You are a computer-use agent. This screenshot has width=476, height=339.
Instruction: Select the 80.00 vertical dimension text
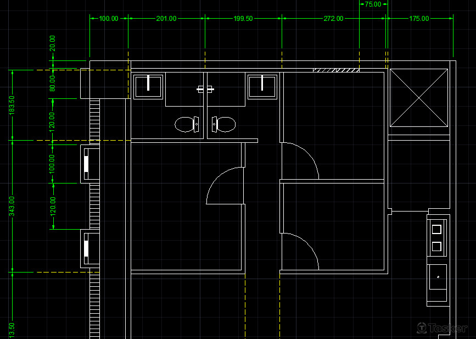coord(53,84)
